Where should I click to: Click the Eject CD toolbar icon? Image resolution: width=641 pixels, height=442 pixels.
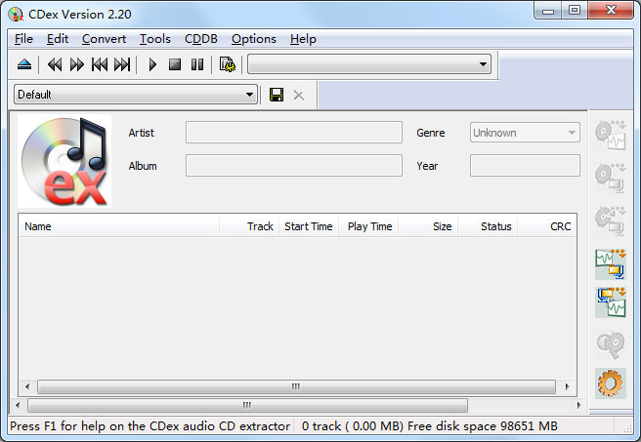[x=24, y=64]
